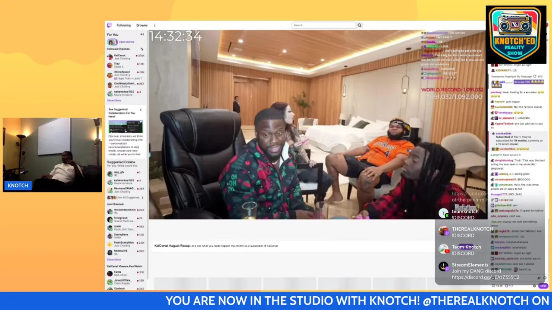Click the KNOTCH webcam feed
The image size is (552, 310).
coord(52,155)
